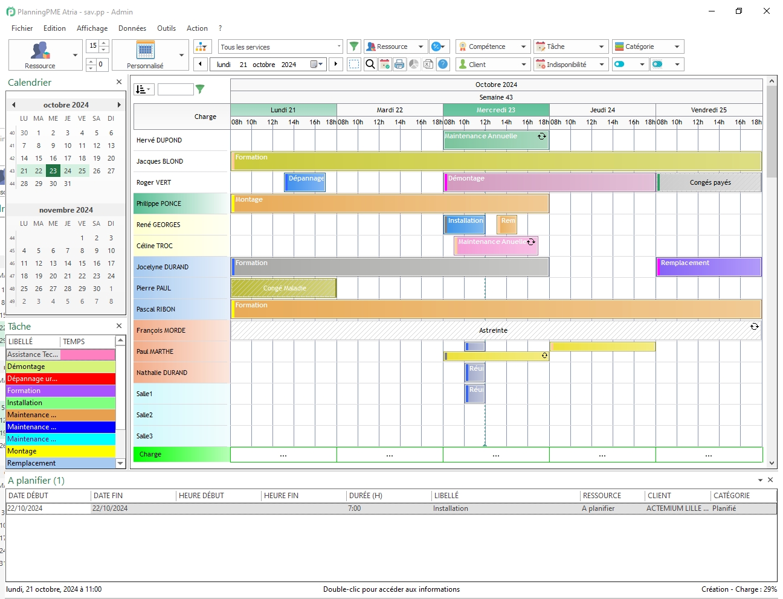Click the magnifying glass search icon
The width and height of the screenshot is (783, 599).
coord(370,64)
